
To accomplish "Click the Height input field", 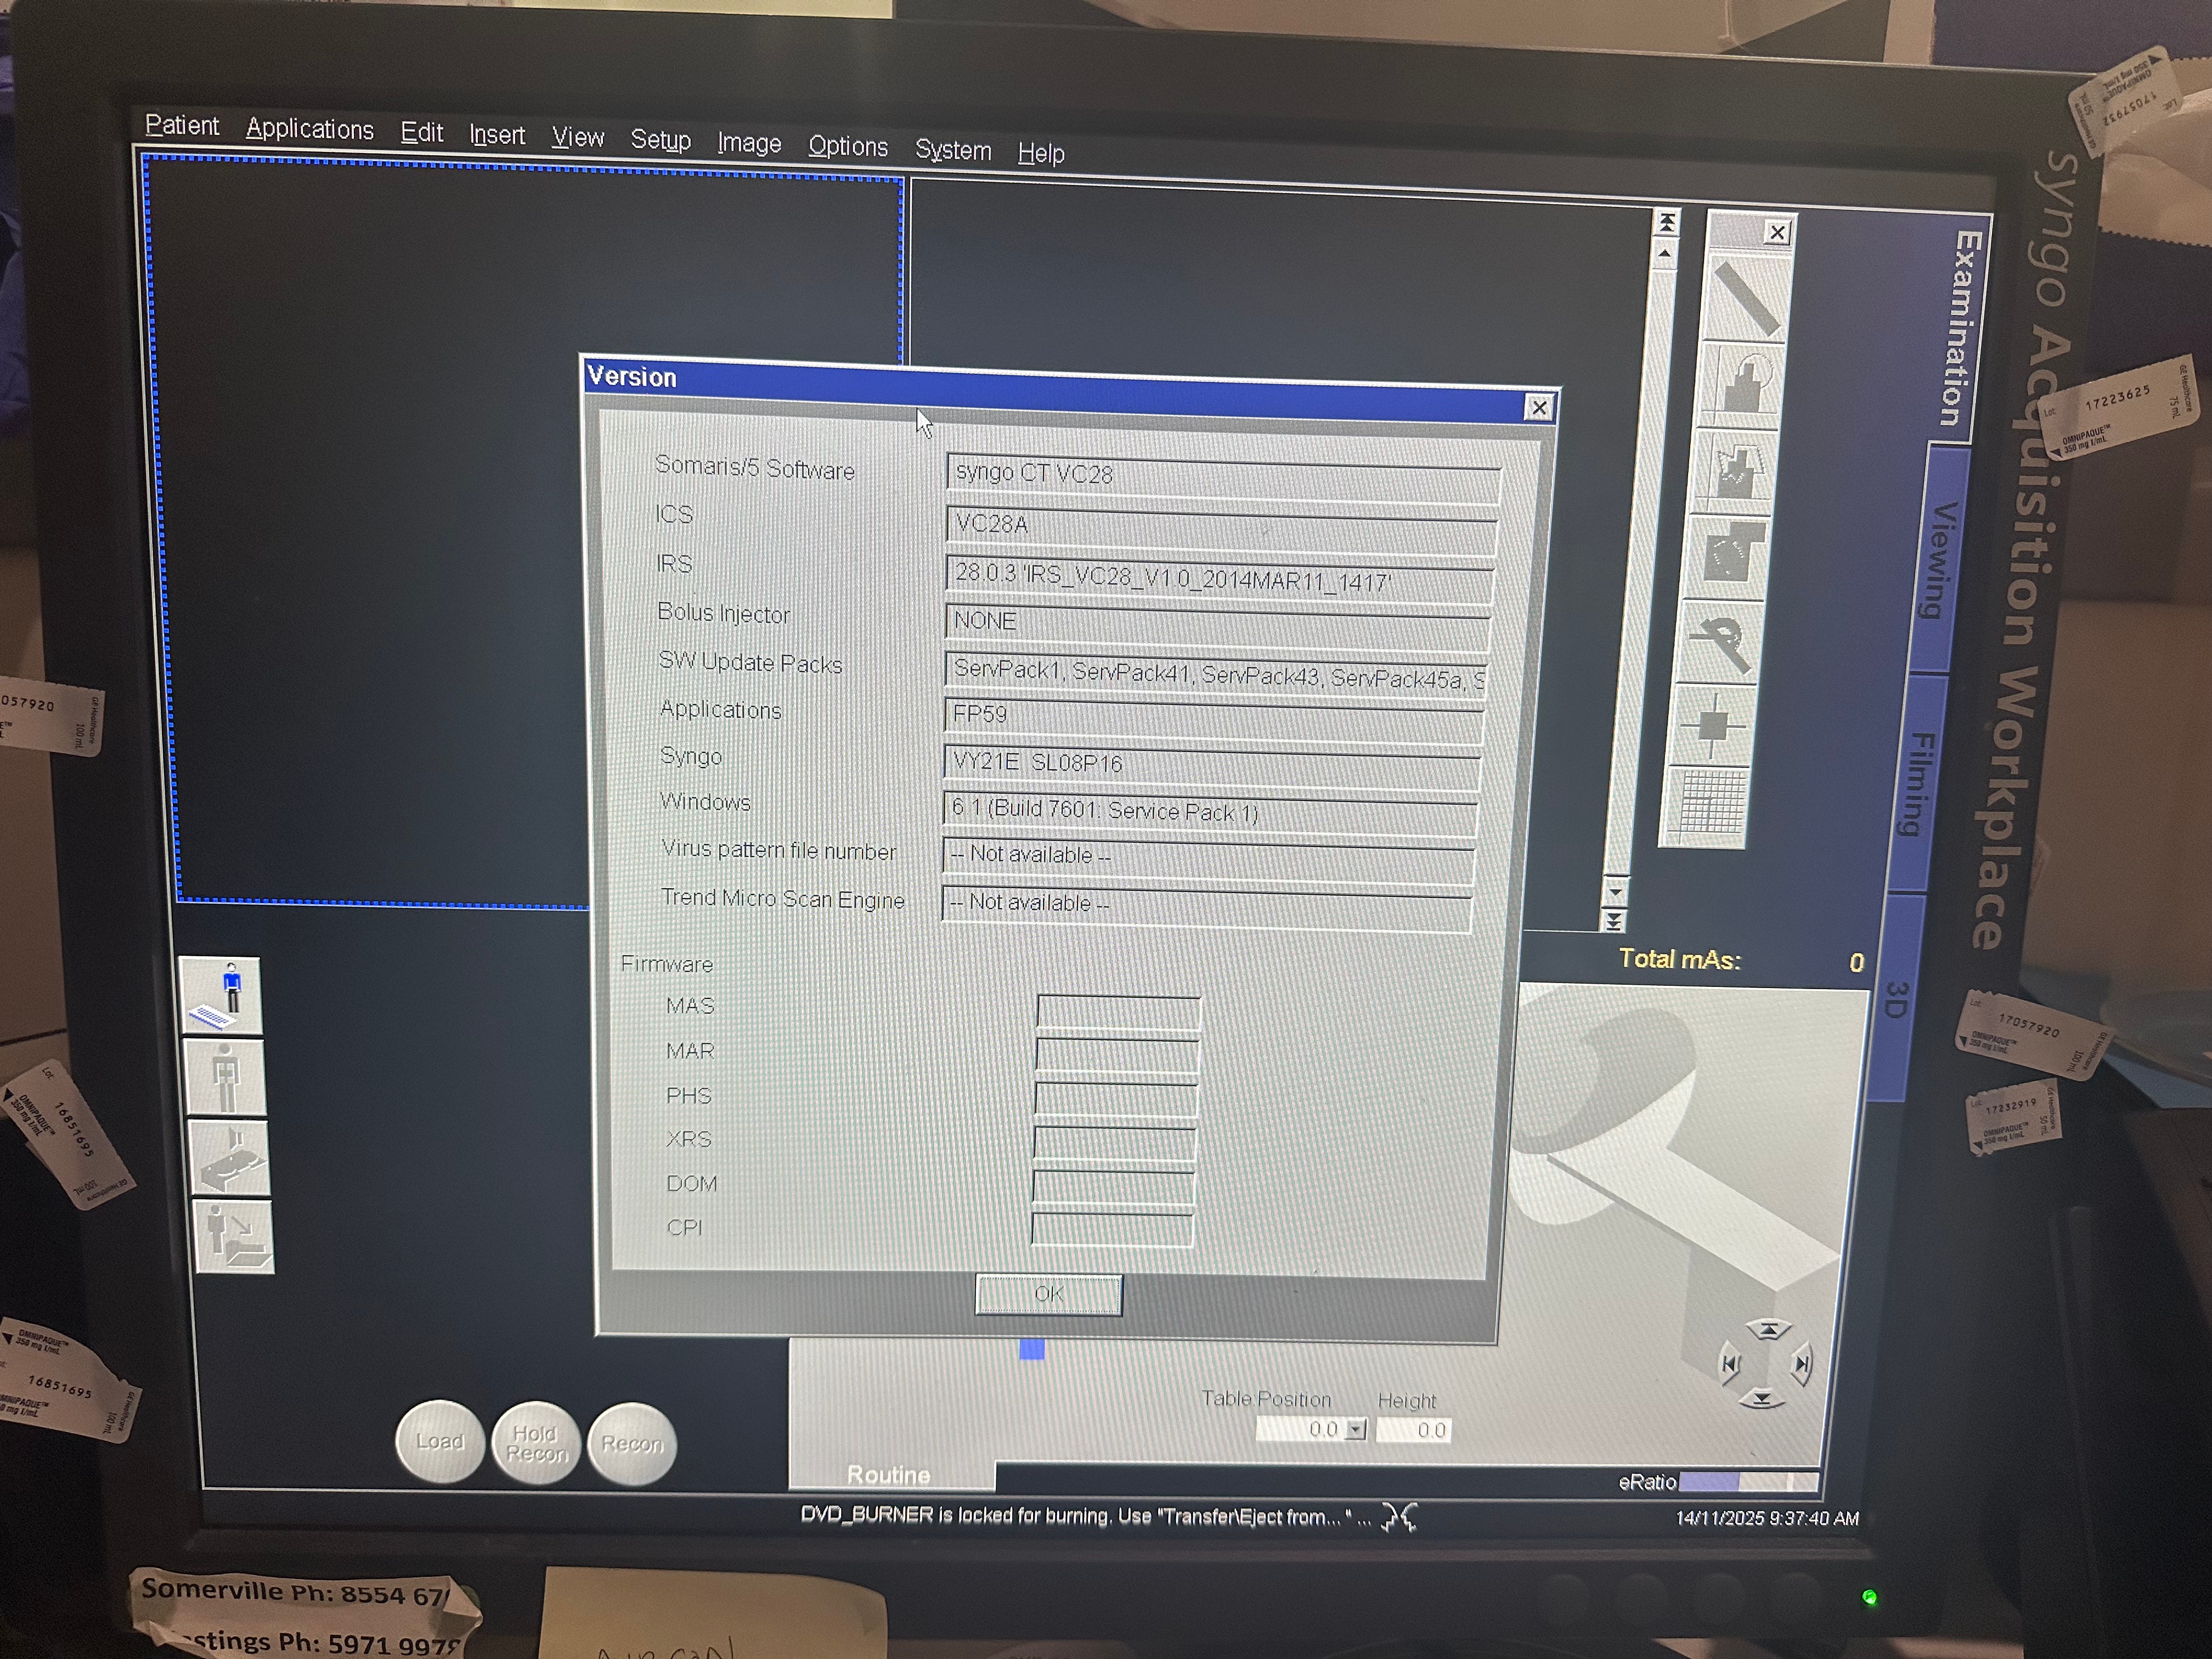I will (x=1413, y=1430).
